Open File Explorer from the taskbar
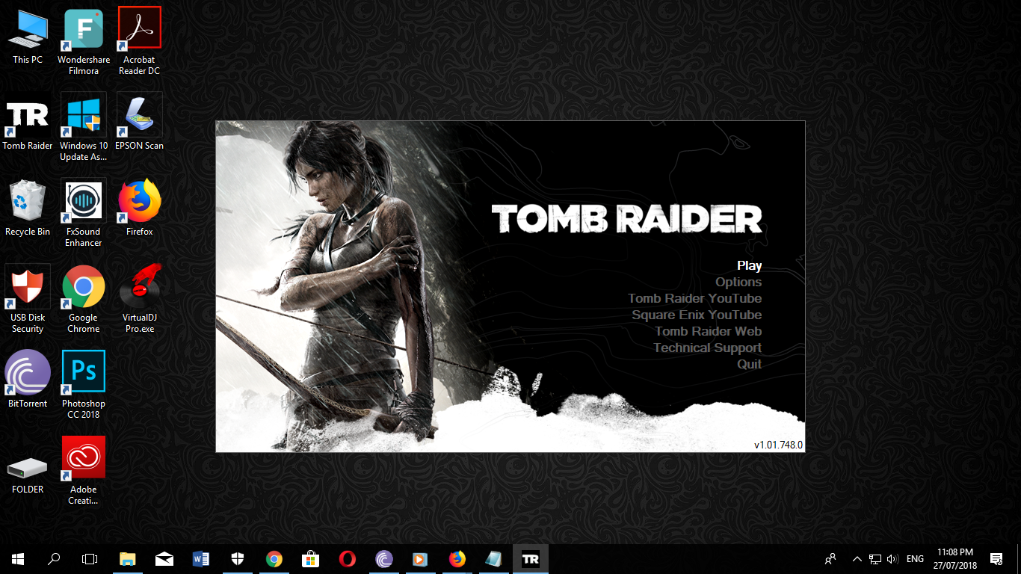 (x=128, y=559)
